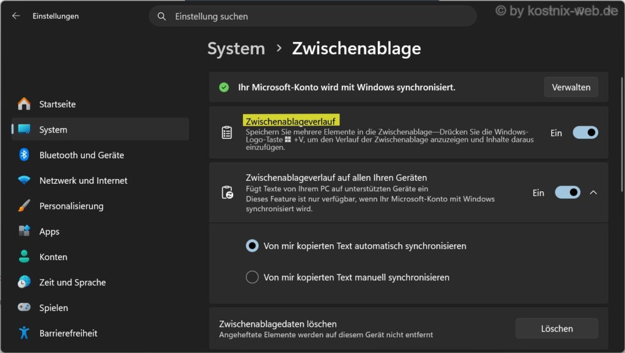Click the search magnifier icon
This screenshot has width=625, height=353.
point(161,16)
